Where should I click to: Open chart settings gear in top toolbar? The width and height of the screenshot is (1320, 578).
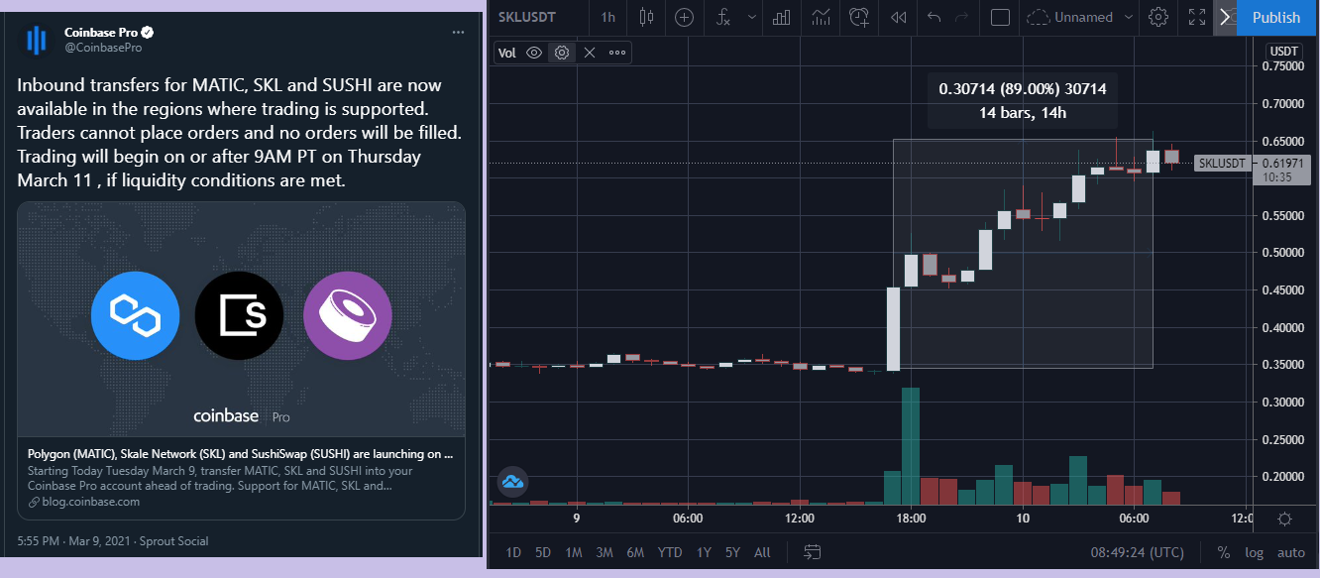(1158, 17)
